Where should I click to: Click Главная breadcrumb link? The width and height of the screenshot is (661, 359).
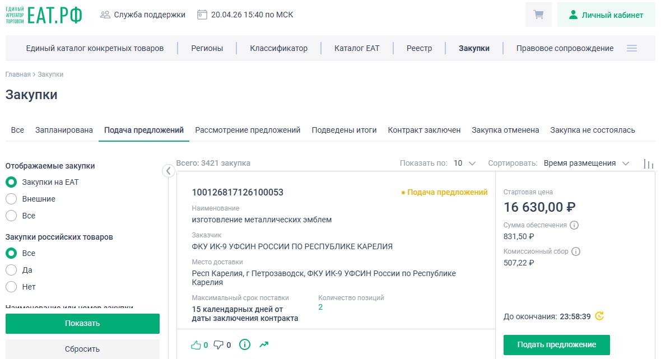click(18, 74)
